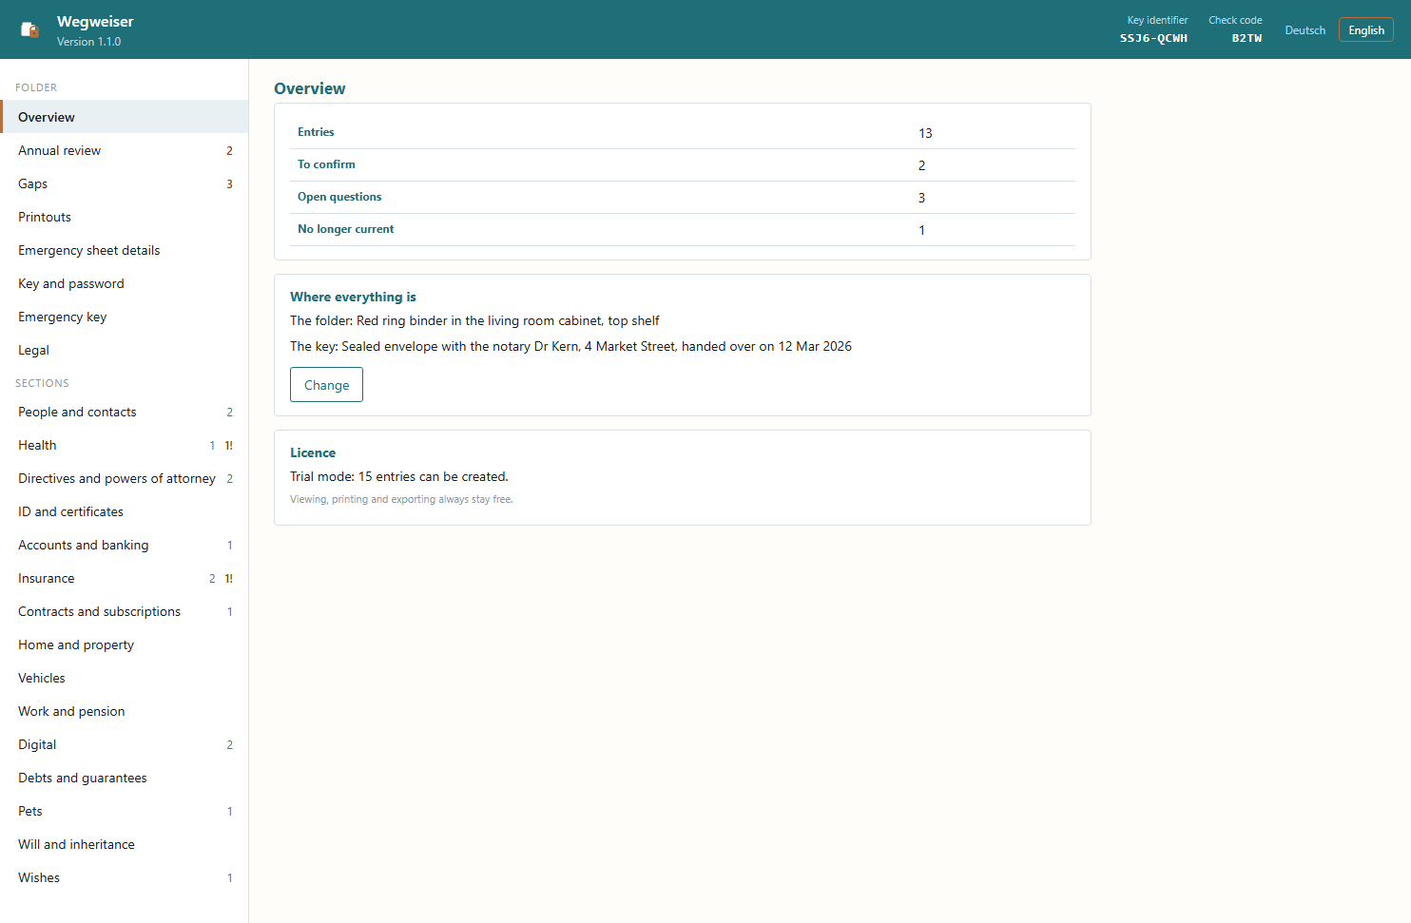The height and width of the screenshot is (923, 1411).
Task: Open Annual review in sidebar
Action: point(124,150)
